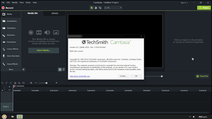Select the arrow Edit mode tool
Viewport: 212px width, 119px height.
(92, 8)
